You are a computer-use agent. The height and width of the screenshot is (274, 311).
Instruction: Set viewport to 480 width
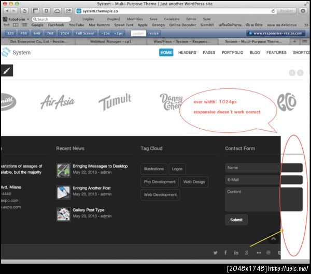(x=24, y=33)
